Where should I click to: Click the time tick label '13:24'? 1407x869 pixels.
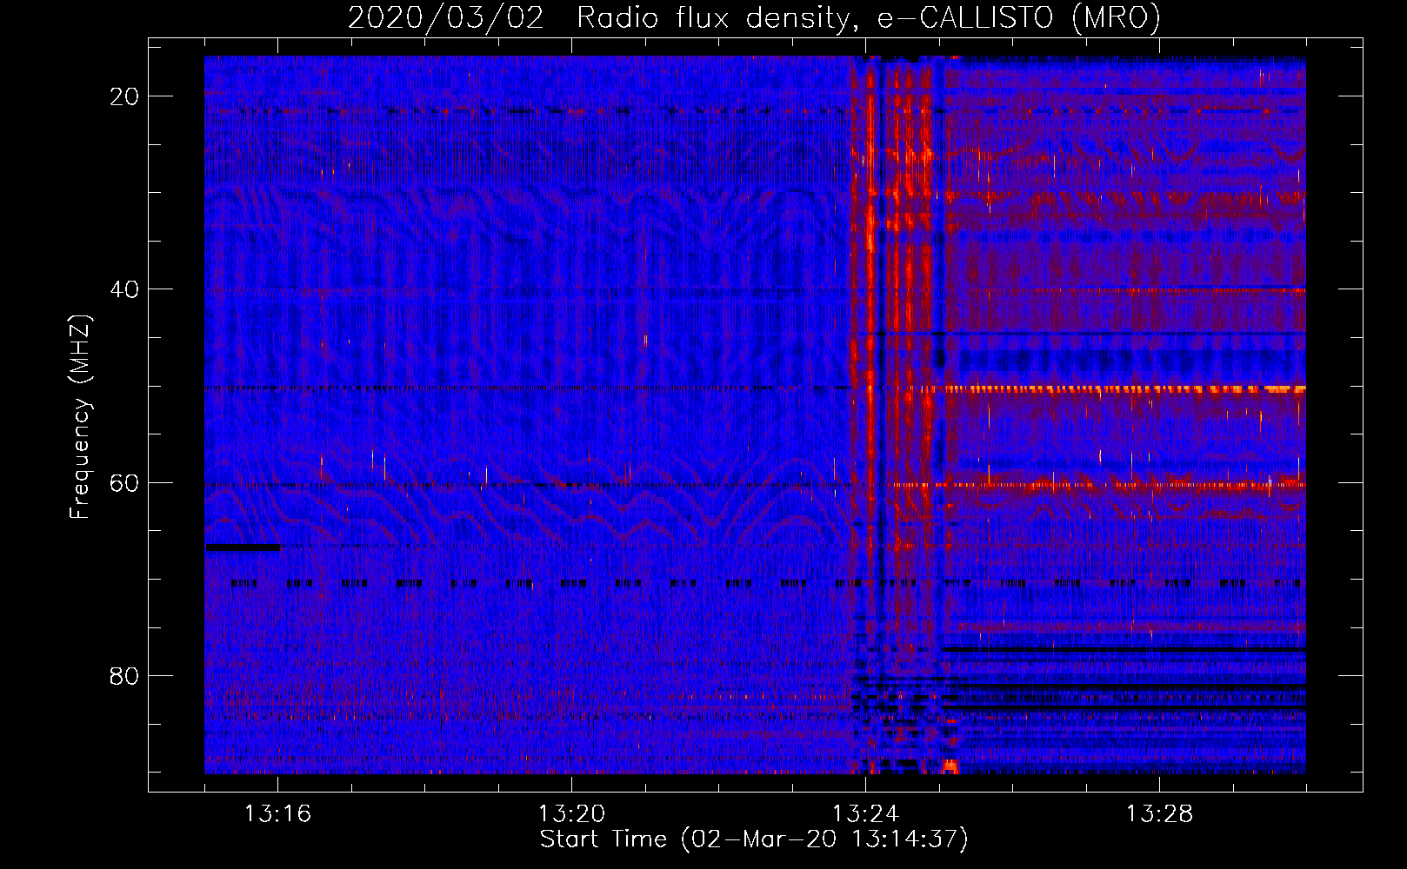coord(866,814)
